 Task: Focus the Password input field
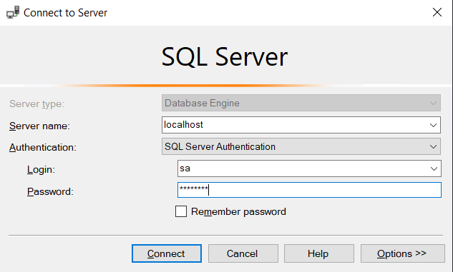[x=309, y=190]
